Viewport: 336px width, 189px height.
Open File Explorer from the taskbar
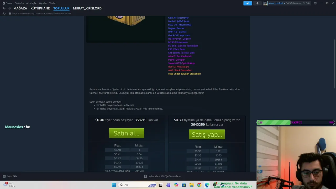coord(192,185)
